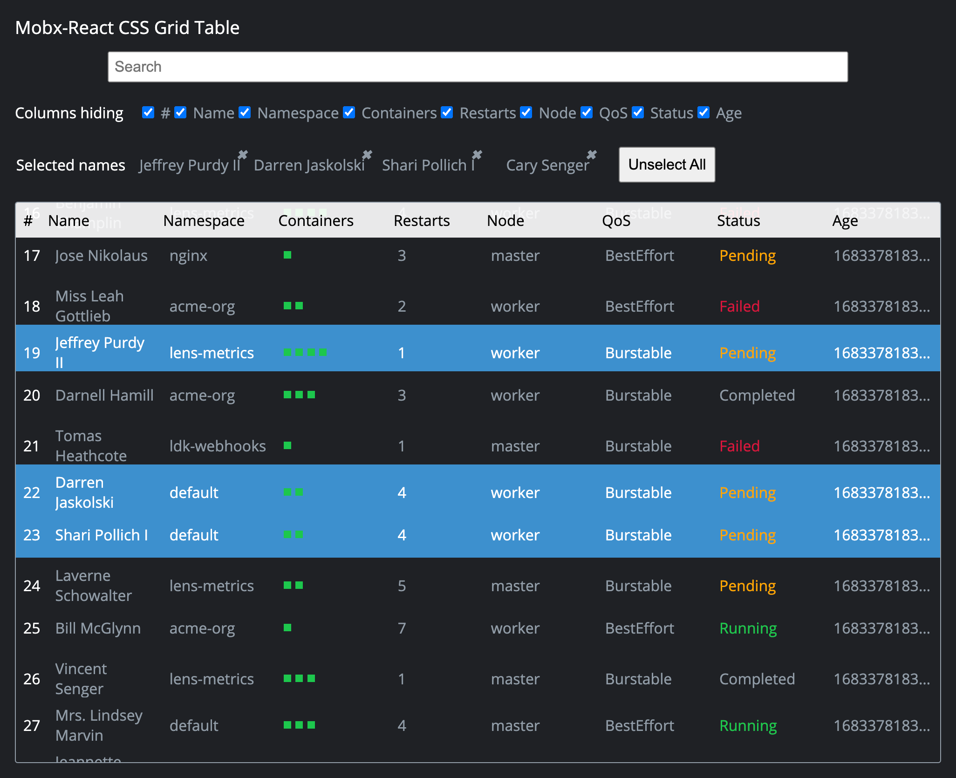
Task: Select the Jose Nikolaus row
Action: 478,255
